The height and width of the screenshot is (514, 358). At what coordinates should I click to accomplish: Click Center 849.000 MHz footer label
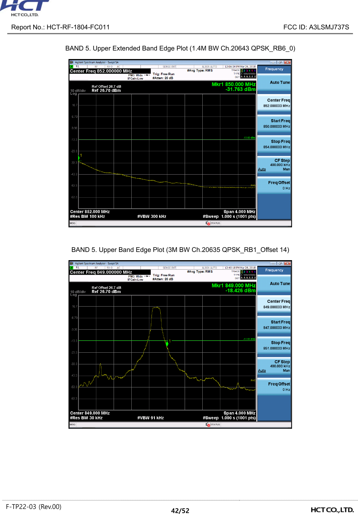[90, 413]
